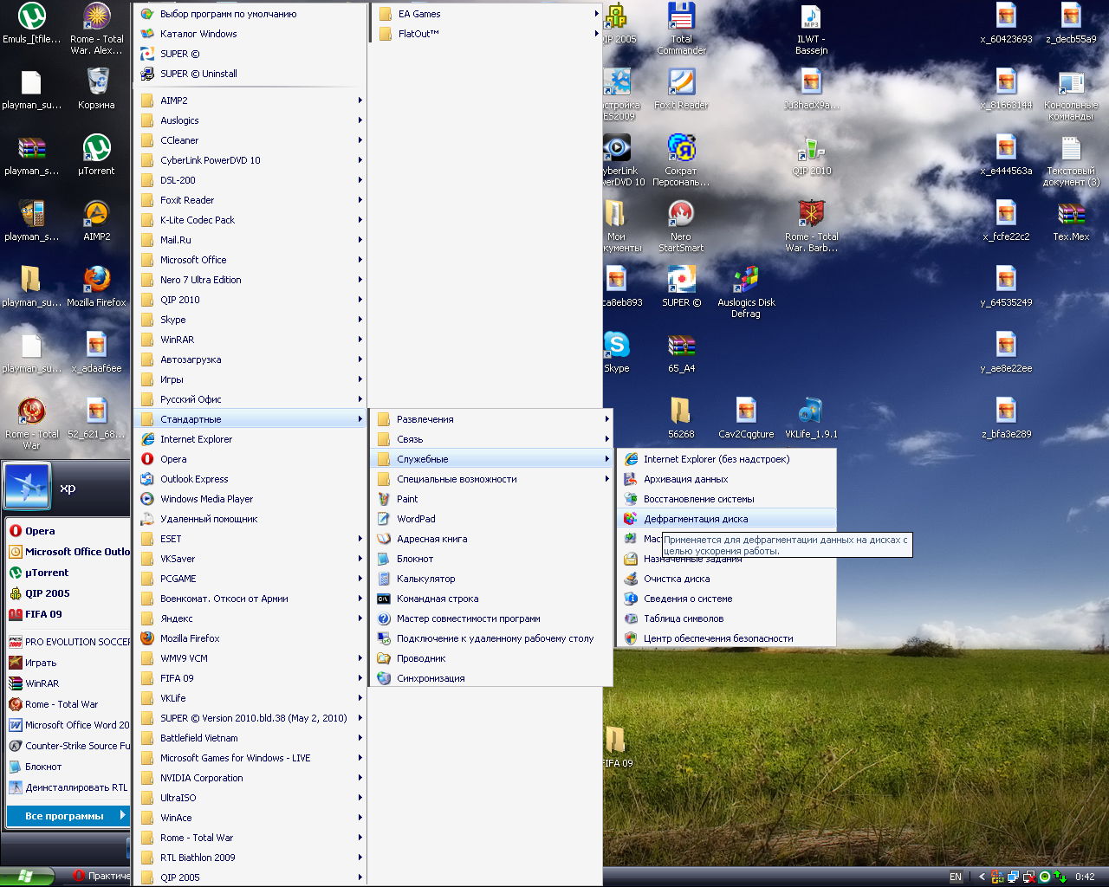Open the 65_A4 archive icon
The image size is (1109, 887).
(x=681, y=352)
